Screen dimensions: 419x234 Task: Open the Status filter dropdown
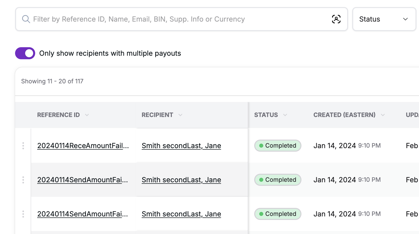click(x=384, y=19)
